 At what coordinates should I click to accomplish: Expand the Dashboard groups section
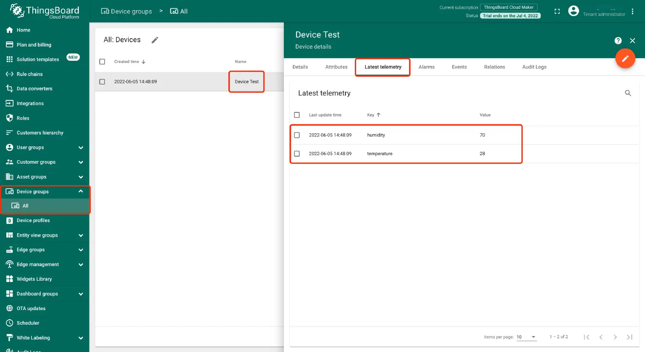click(x=81, y=294)
